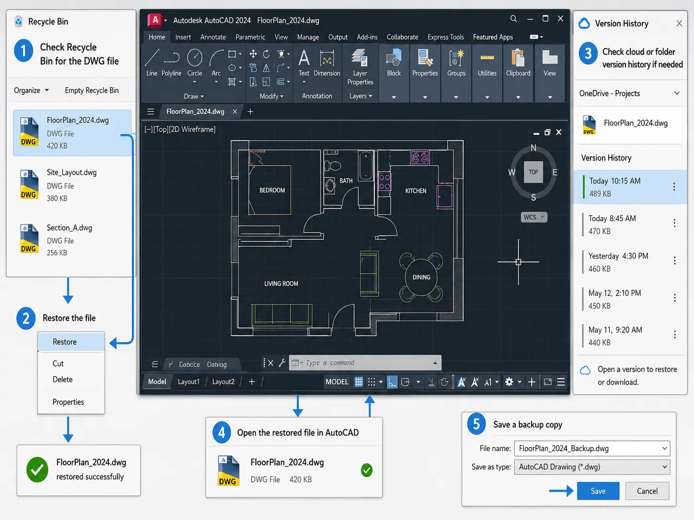Click Empty Recycle Bin
This screenshot has height=520, width=694.
pyautogui.click(x=92, y=90)
